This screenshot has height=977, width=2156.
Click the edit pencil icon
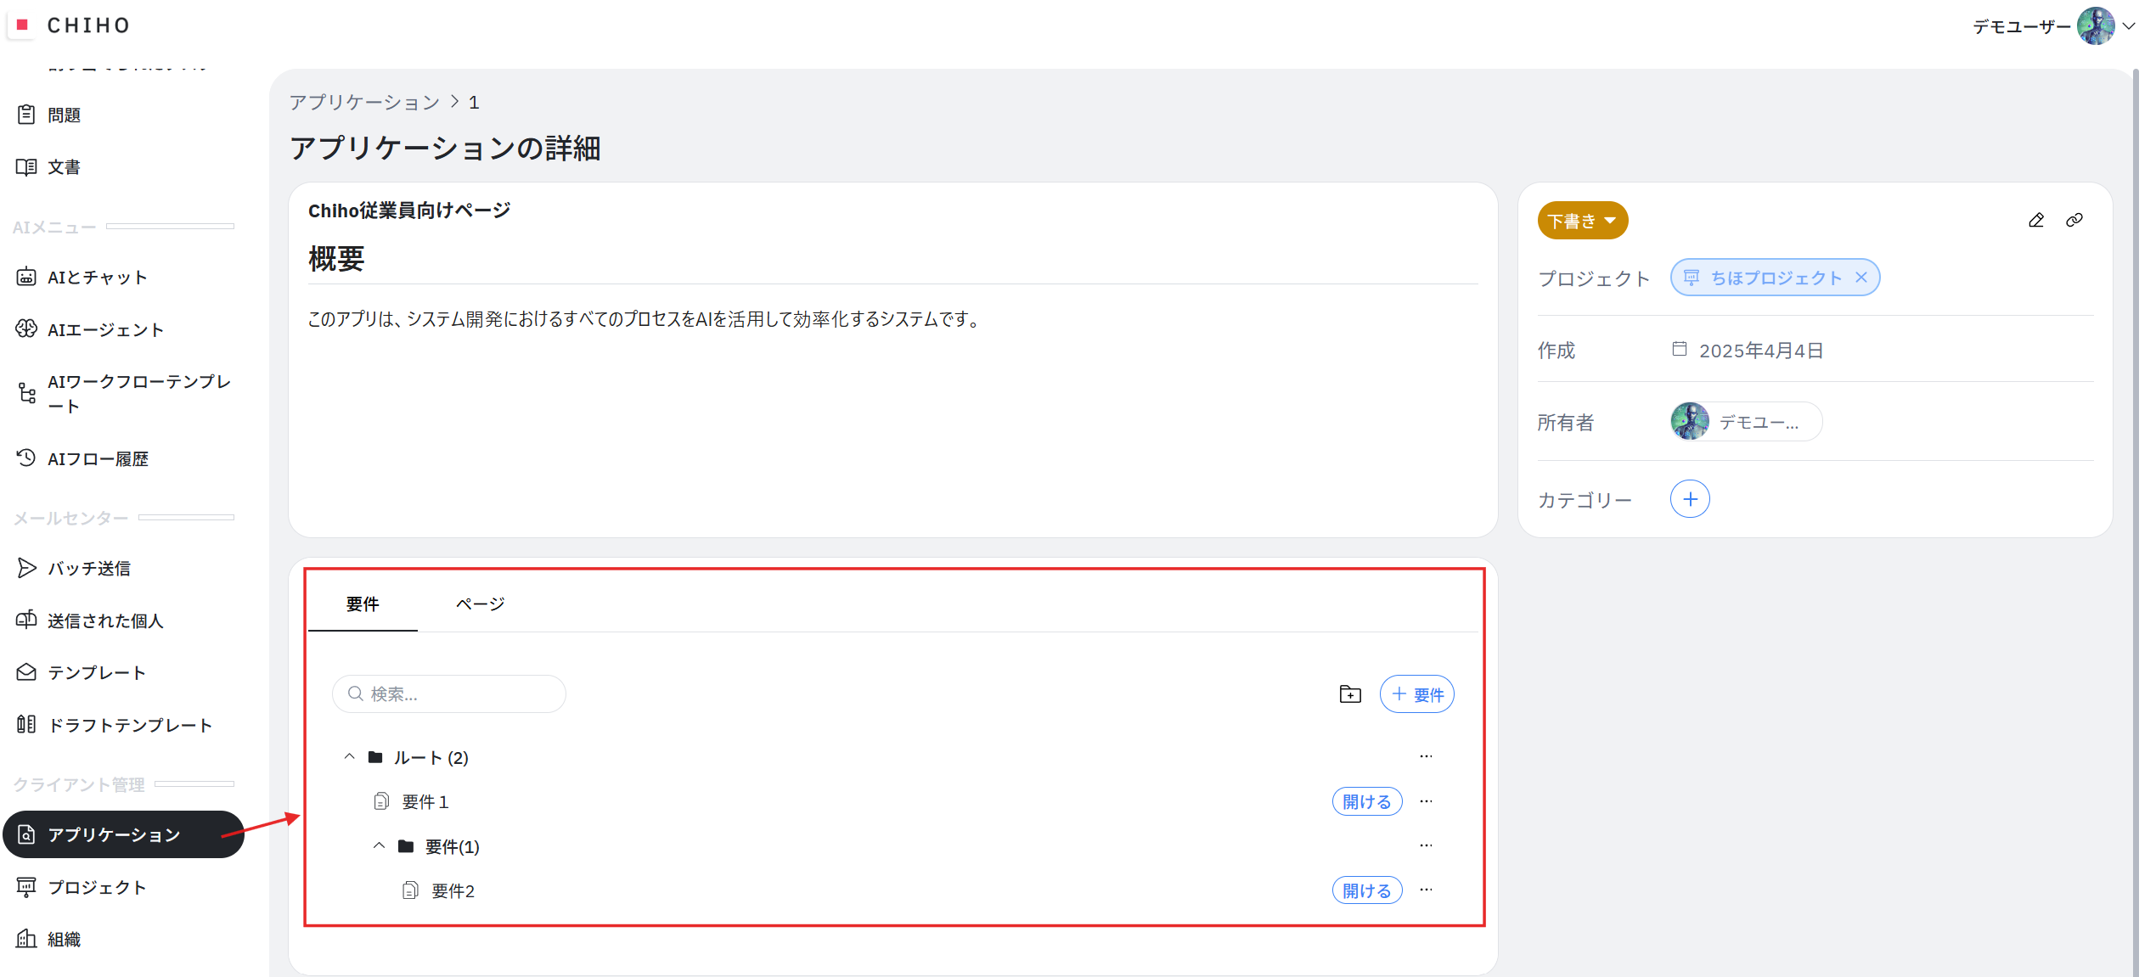pos(2035,221)
